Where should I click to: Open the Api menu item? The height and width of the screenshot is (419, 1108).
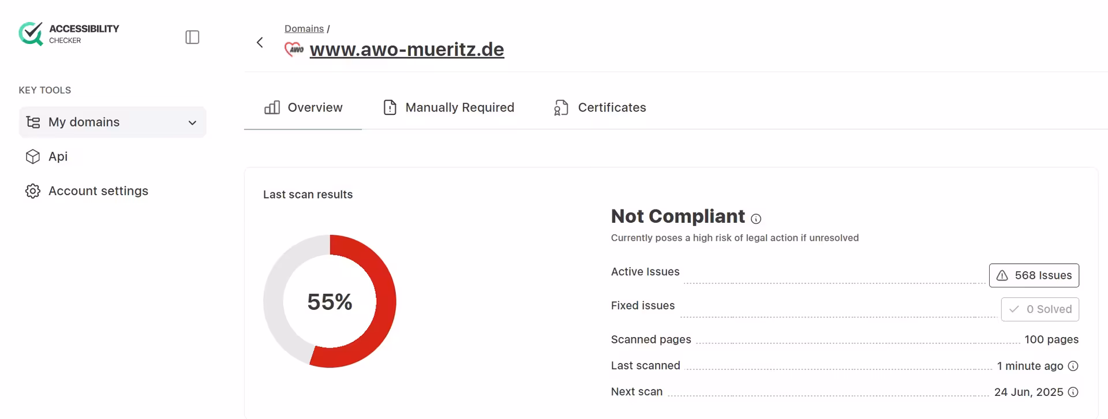58,156
